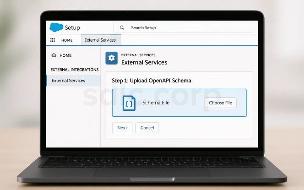Cancel the schema upload

(147, 128)
